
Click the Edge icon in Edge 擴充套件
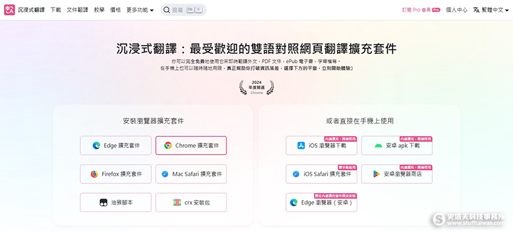(x=96, y=146)
